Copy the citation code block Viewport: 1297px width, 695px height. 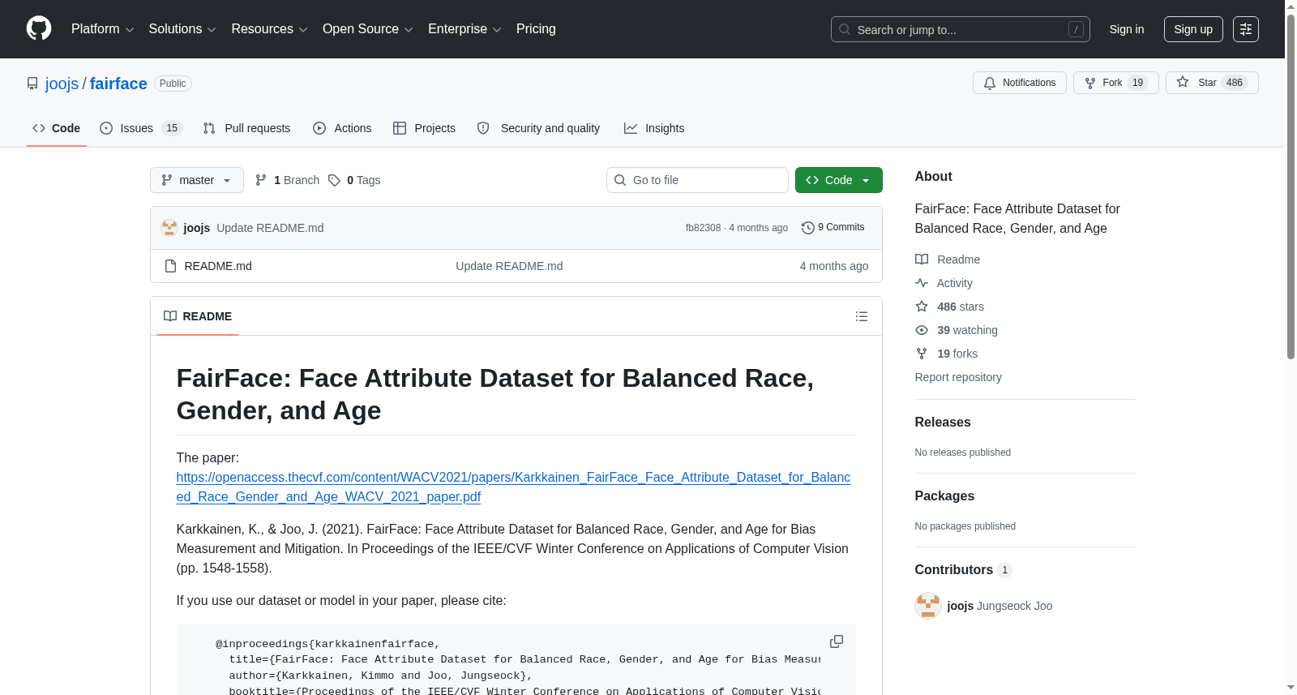tap(837, 641)
